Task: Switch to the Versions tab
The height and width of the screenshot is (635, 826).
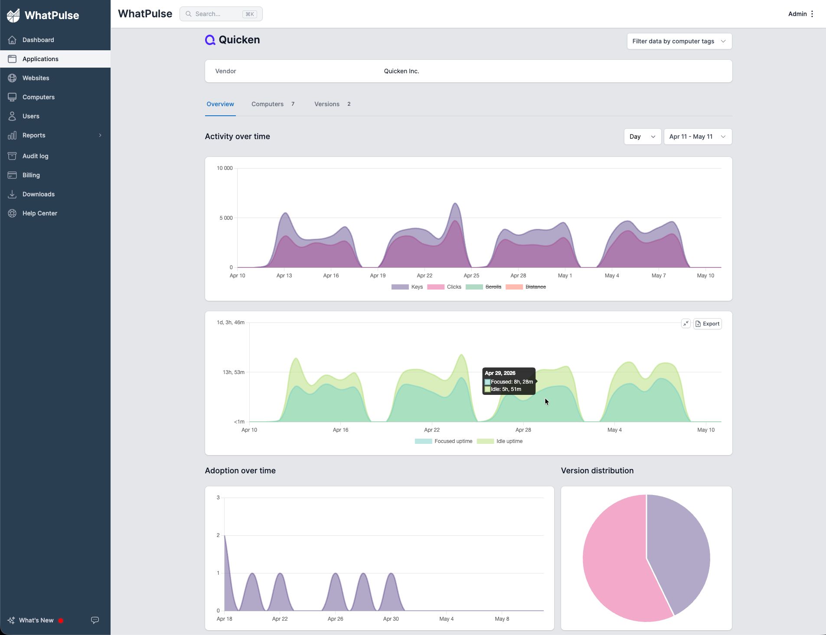Action: pyautogui.click(x=333, y=104)
